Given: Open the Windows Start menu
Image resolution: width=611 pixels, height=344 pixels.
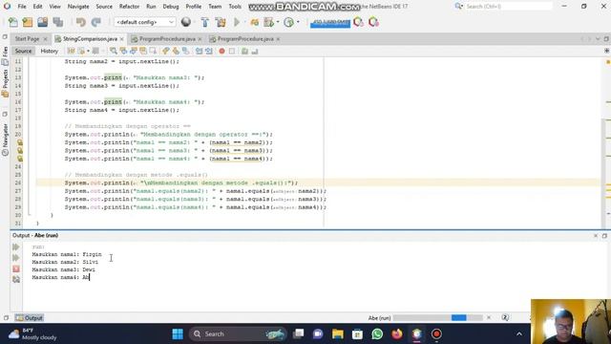Looking at the screenshot, I should pos(178,333).
